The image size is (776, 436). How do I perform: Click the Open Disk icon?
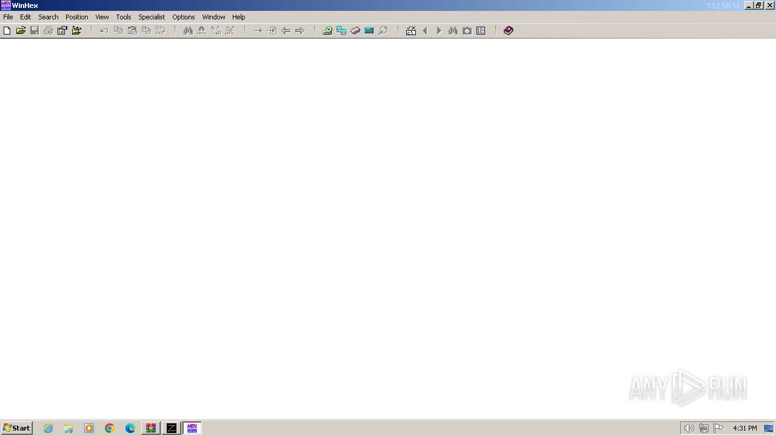tap(327, 30)
